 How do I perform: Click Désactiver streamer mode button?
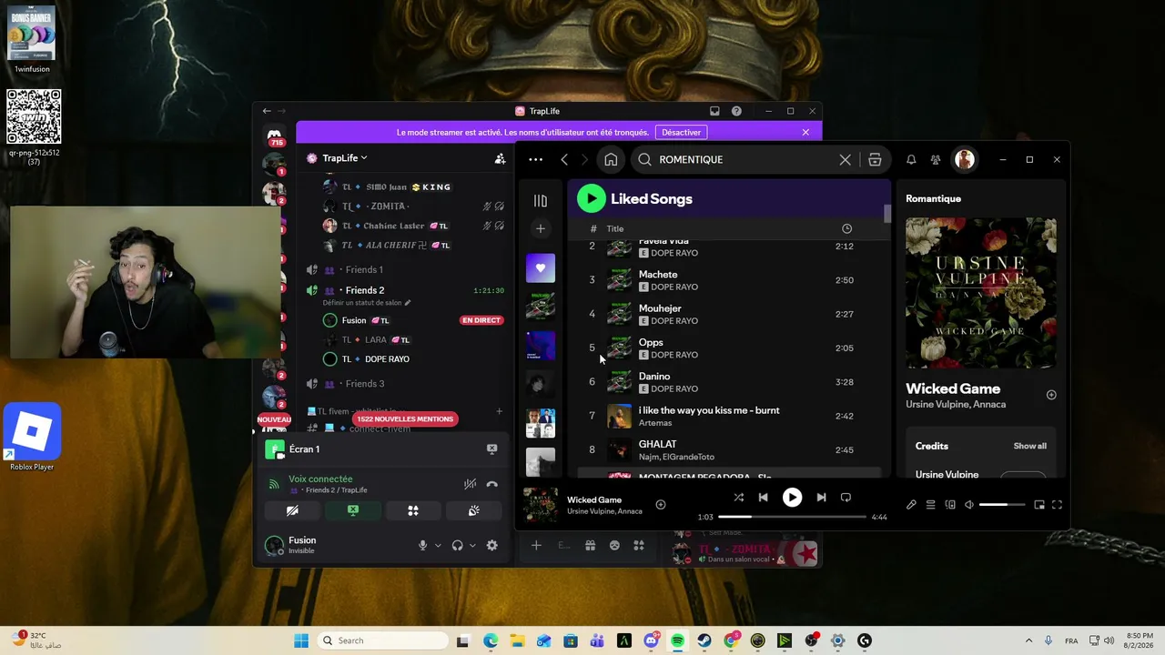tap(681, 132)
